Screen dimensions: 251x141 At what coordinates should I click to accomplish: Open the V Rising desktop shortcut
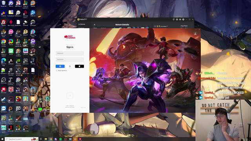(x=33, y=61)
